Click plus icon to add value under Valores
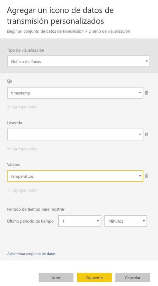Viewport: 158px width, 286px height. [x=9, y=190]
